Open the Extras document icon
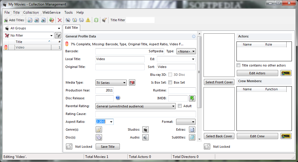Screen dimensions: 298x162 point(192,129)
